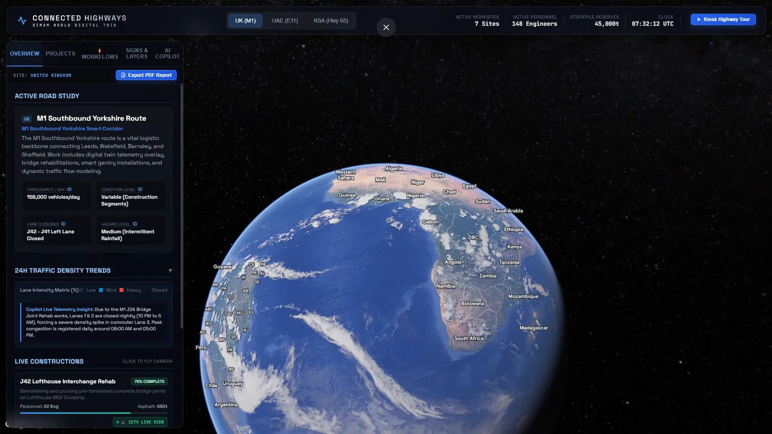
Task: Click the red Heavy legend swatch
Action: click(122, 290)
